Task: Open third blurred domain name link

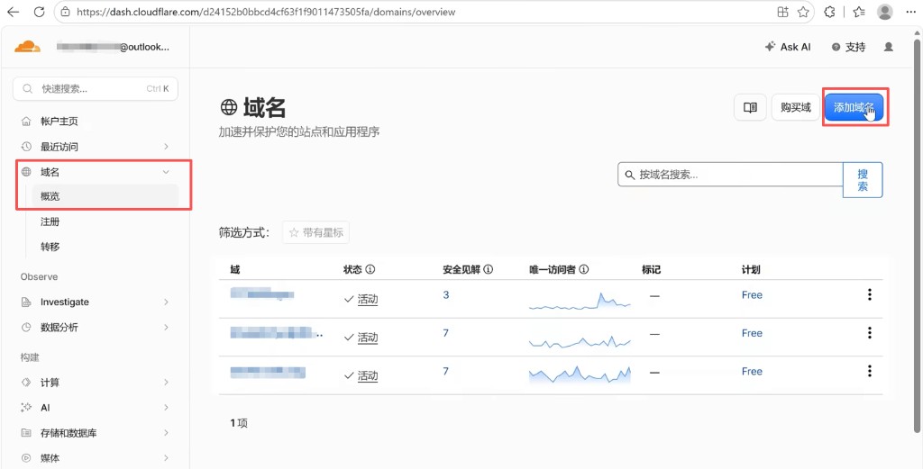Action: (268, 372)
